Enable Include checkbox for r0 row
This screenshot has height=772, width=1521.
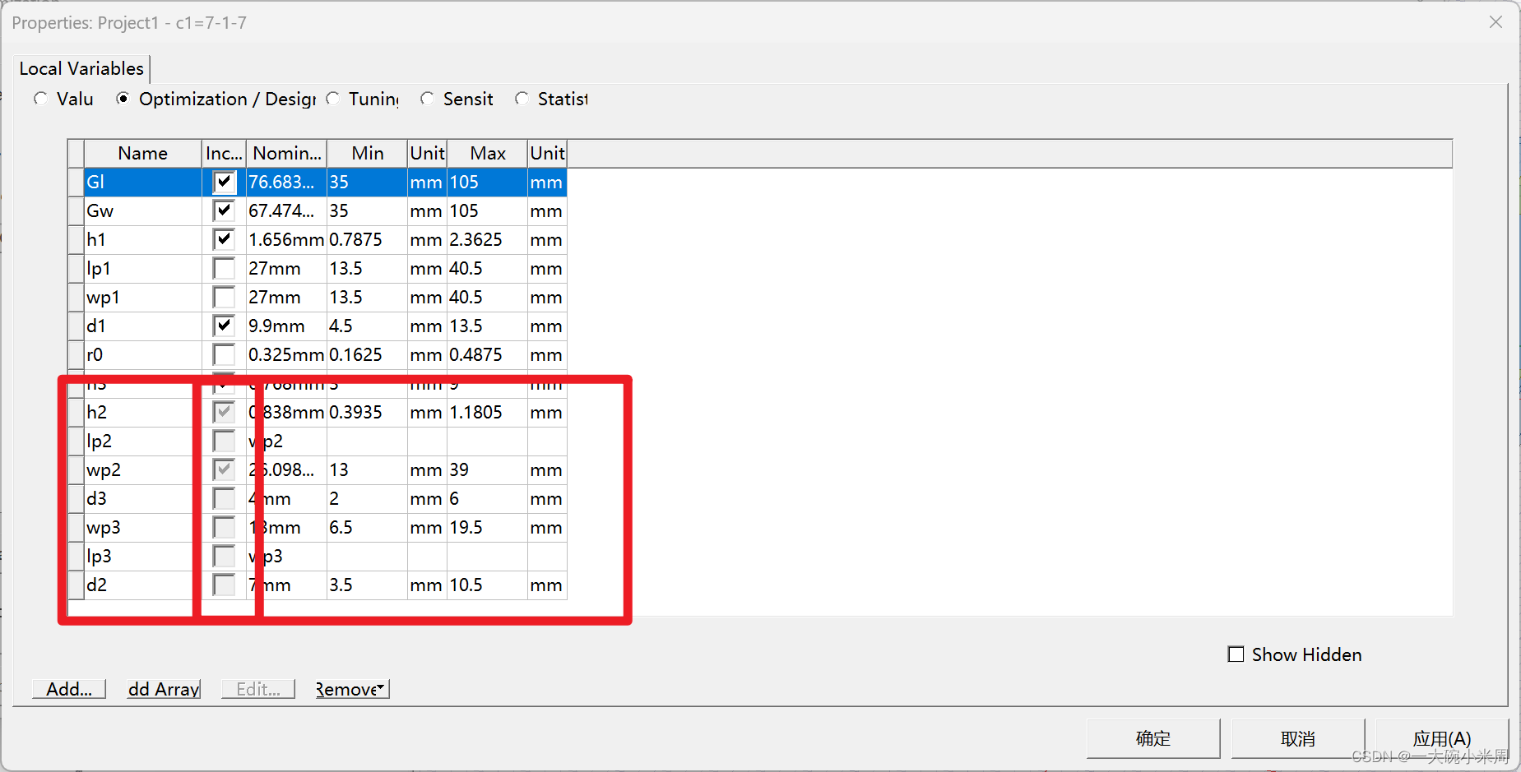click(224, 354)
